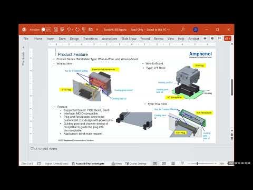Toggle the AutoSave switch
Screen dimensions: 253x190
pyautogui.click(x=46, y=30)
